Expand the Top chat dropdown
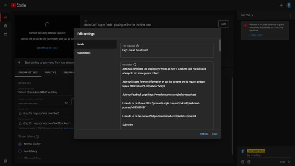The height and width of the screenshot is (166, 295). [x=247, y=15]
